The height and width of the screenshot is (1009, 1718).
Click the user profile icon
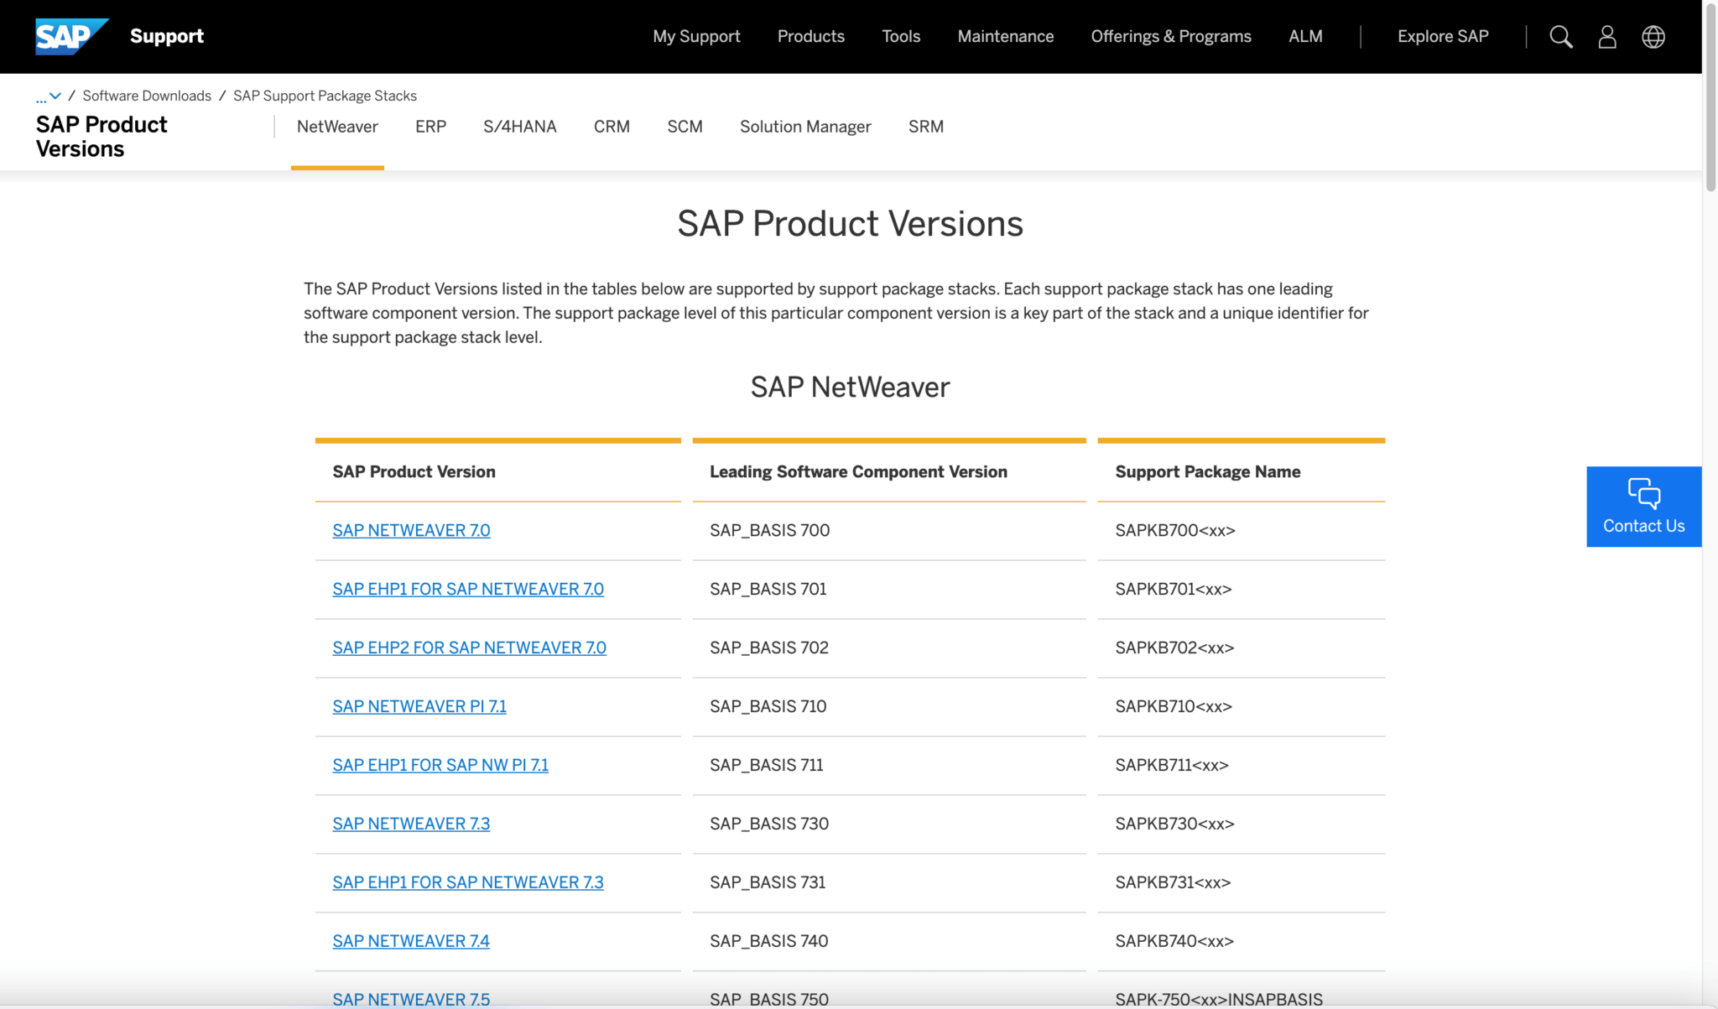[1606, 36]
